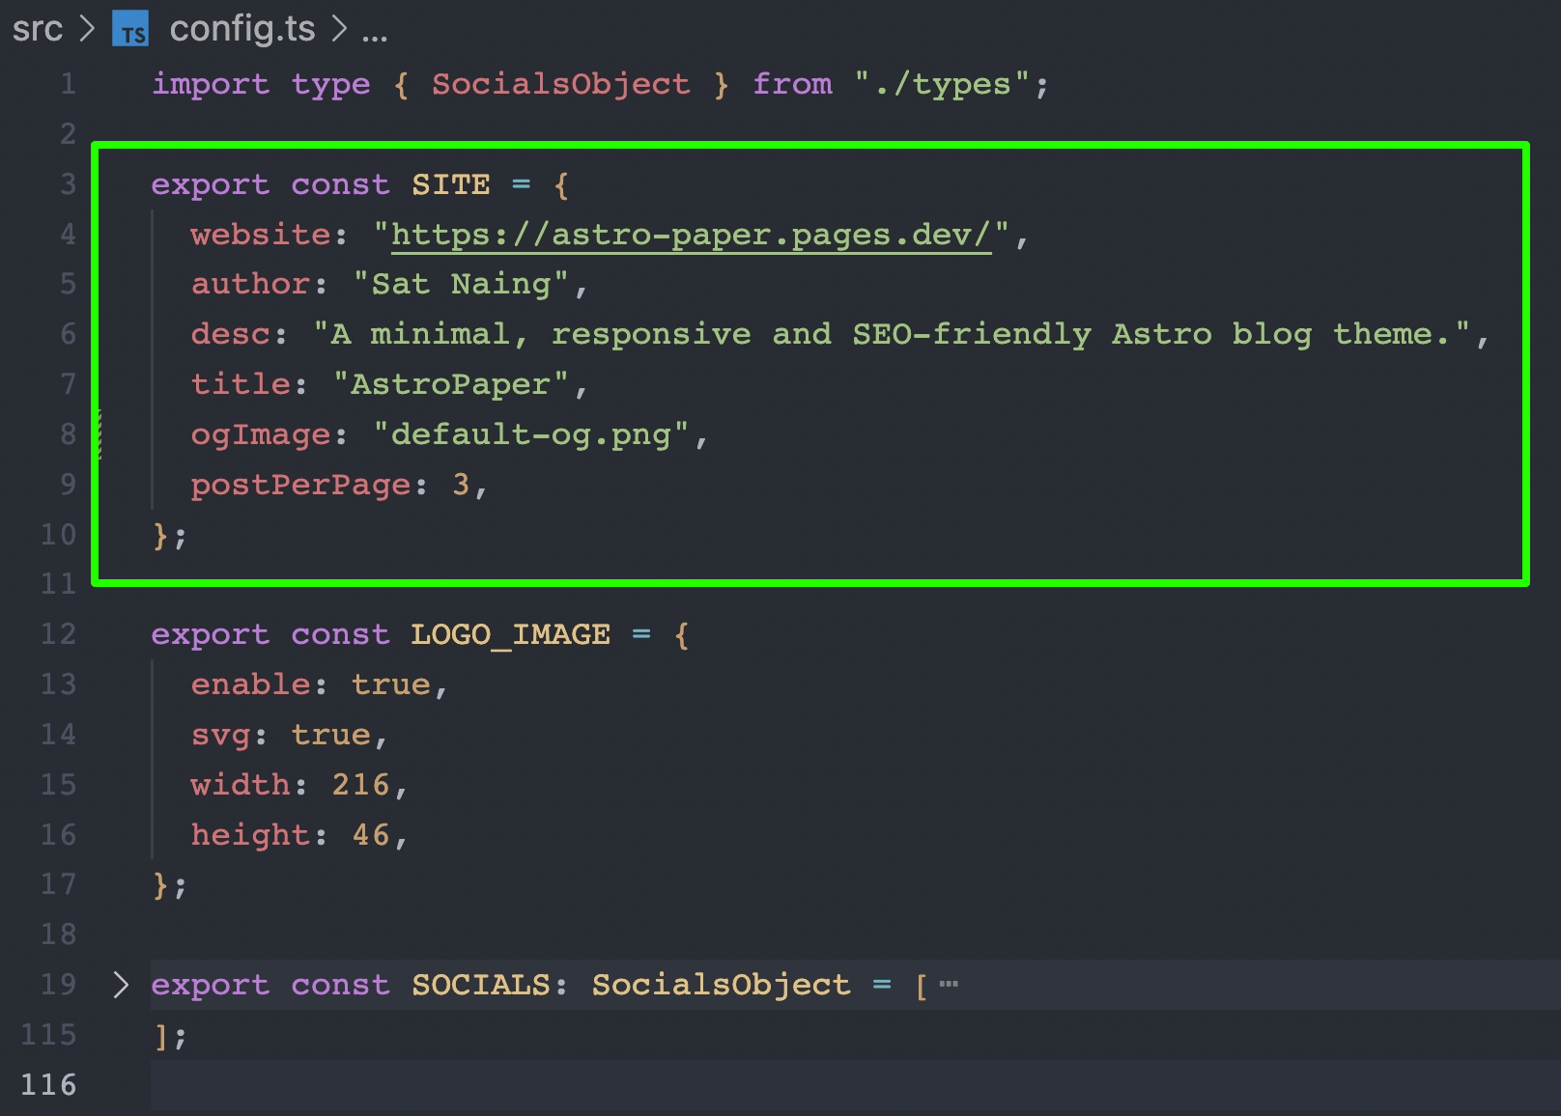Select config.ts in the breadcrumb
Viewport: 1561px width, 1116px height.
(242, 29)
